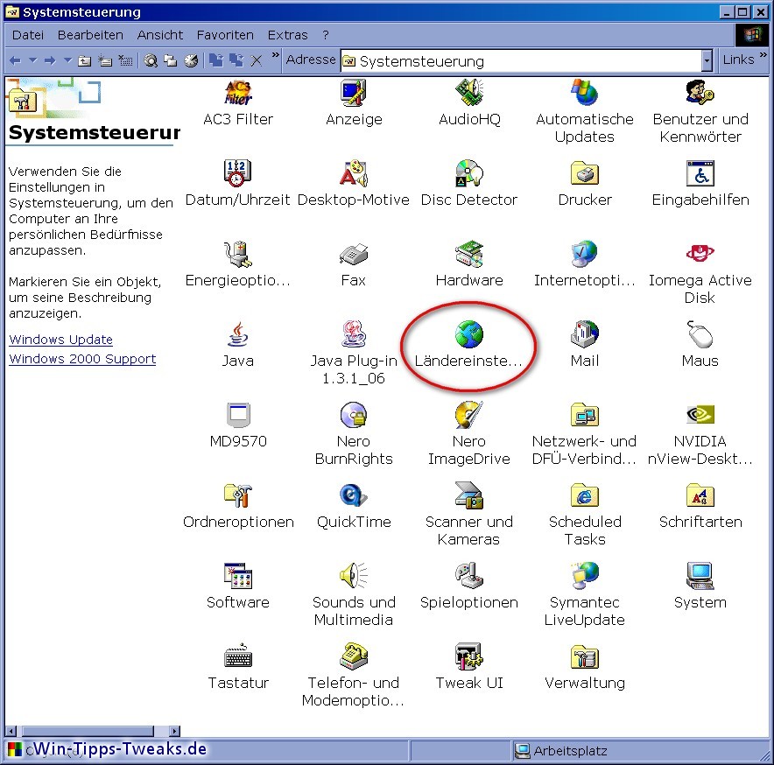Open the Disc Detector icon
Image resolution: width=774 pixels, height=765 pixels.
(469, 173)
